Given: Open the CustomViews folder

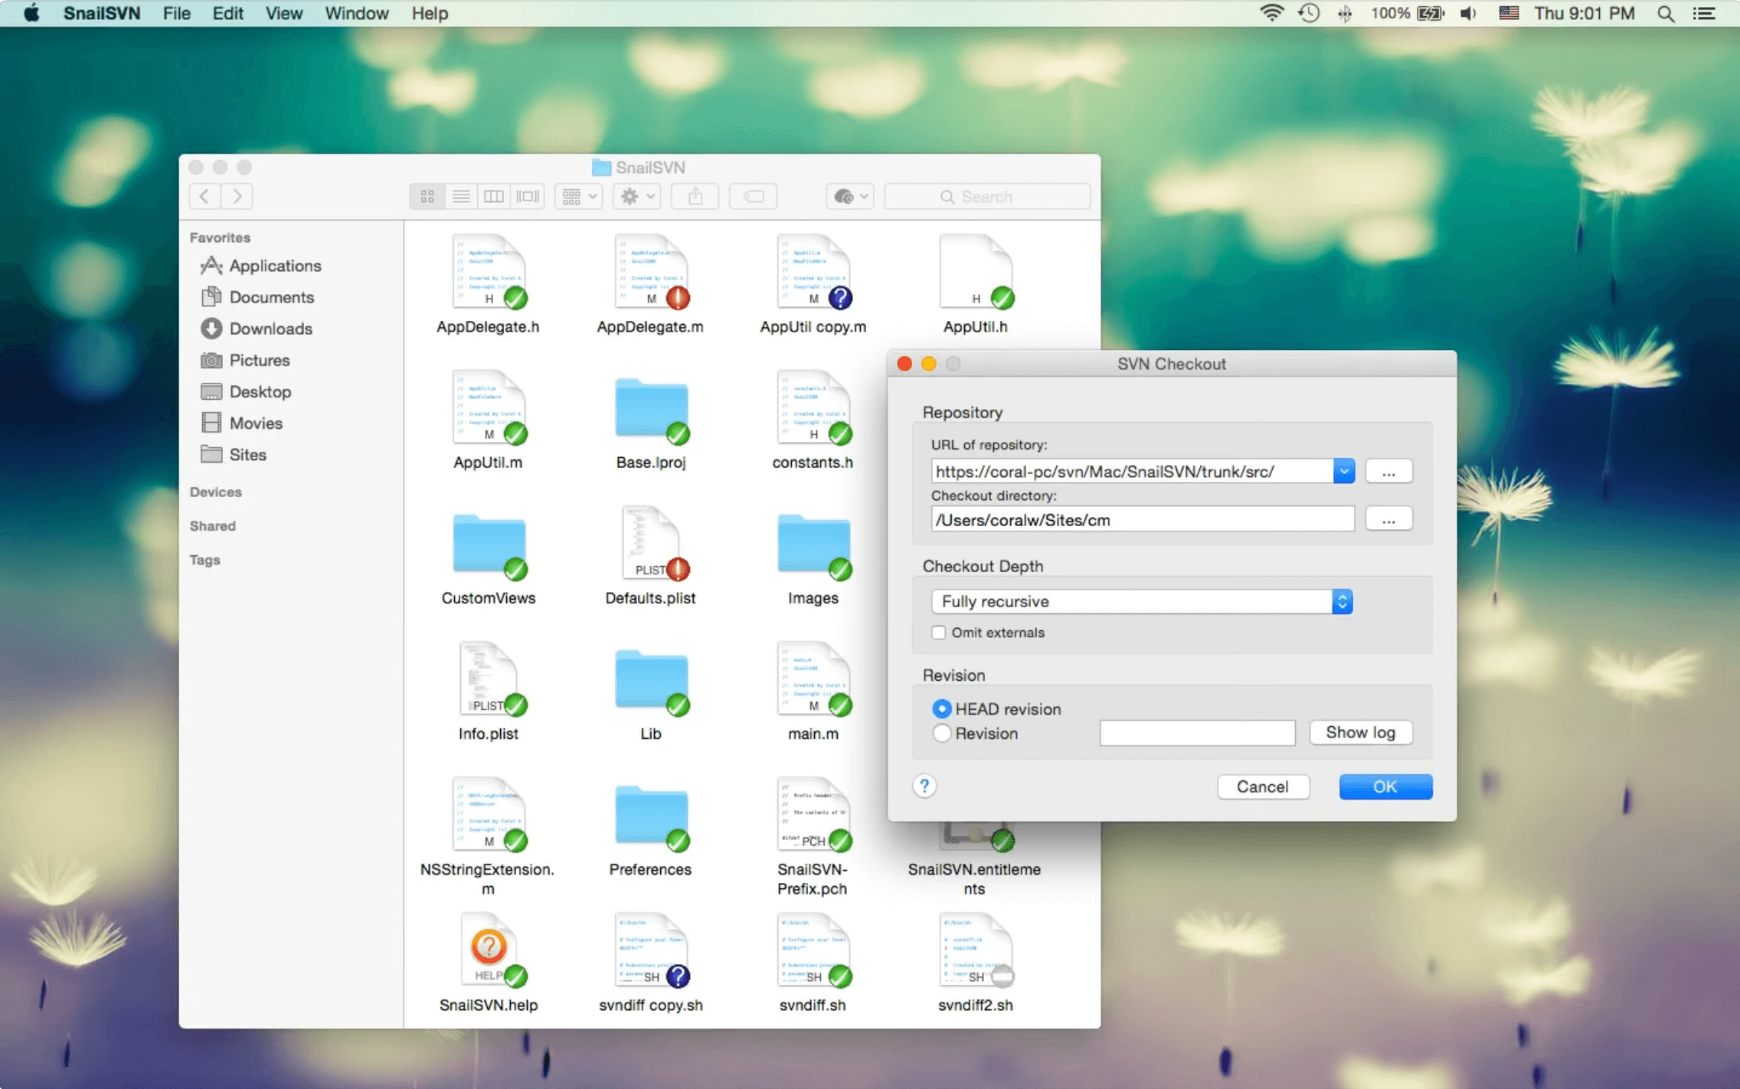Looking at the screenshot, I should (489, 546).
